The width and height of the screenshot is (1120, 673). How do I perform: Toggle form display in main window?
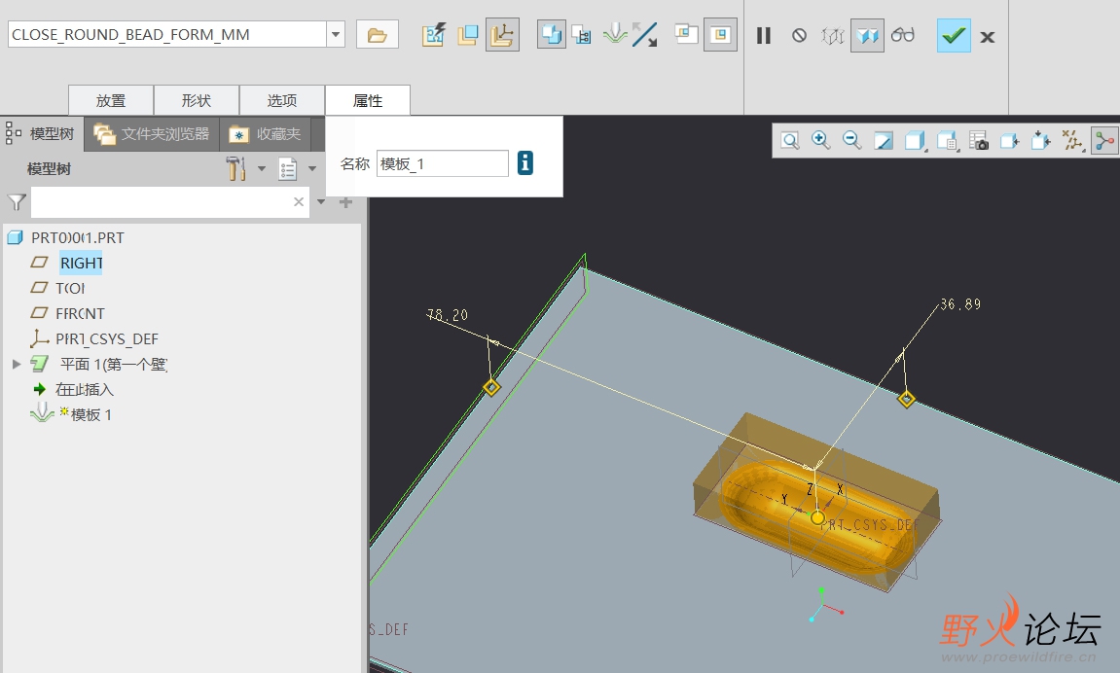(x=720, y=34)
